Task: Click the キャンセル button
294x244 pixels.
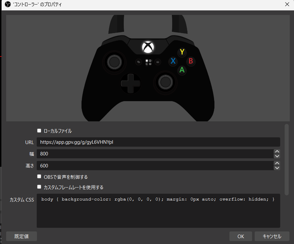Action: point(272,236)
